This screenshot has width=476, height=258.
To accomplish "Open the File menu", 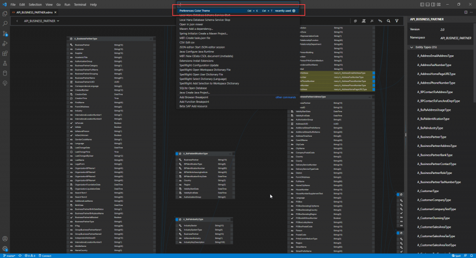I will pyautogui.click(x=13, y=5).
